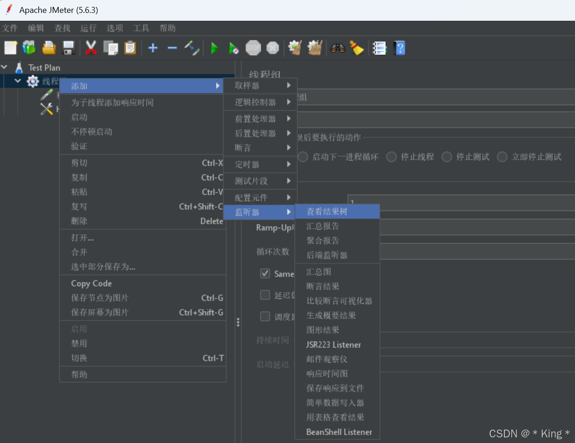Click the Shutdown gray X icon
575x443 pixels.
tap(273, 48)
